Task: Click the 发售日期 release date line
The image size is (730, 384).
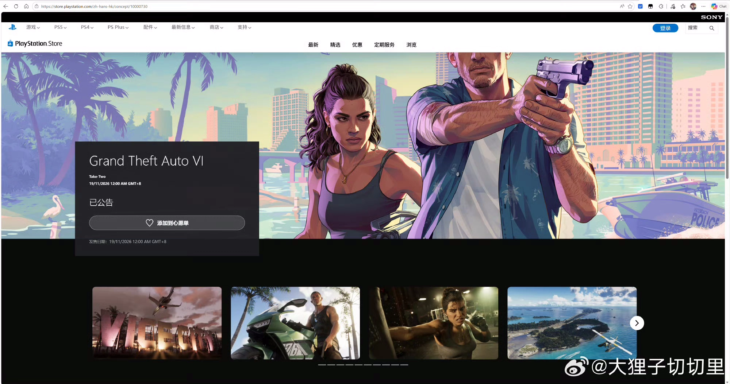Action: click(128, 242)
